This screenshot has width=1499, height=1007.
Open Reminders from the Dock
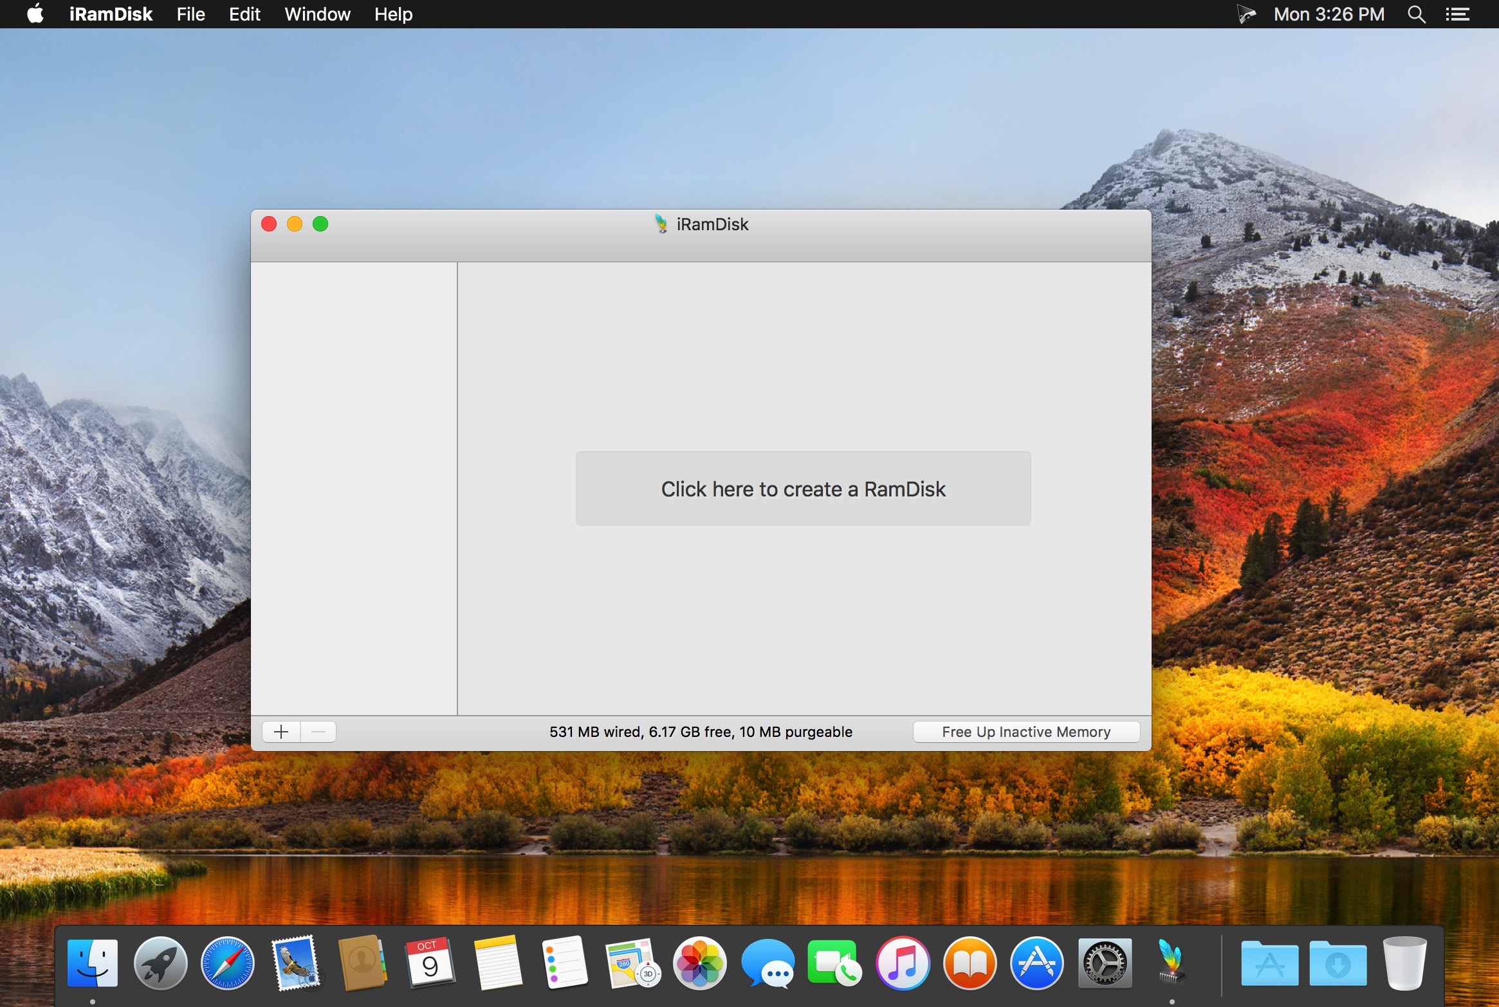click(565, 963)
